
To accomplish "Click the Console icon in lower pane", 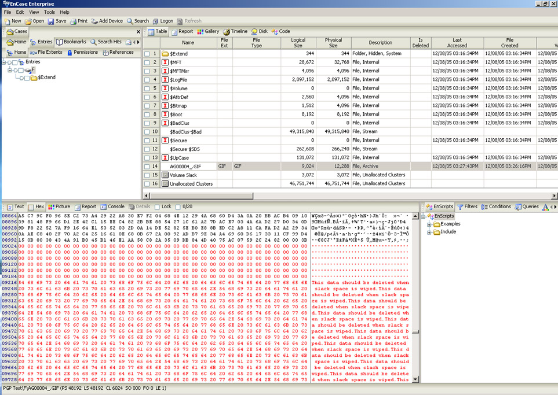I will coord(104,206).
